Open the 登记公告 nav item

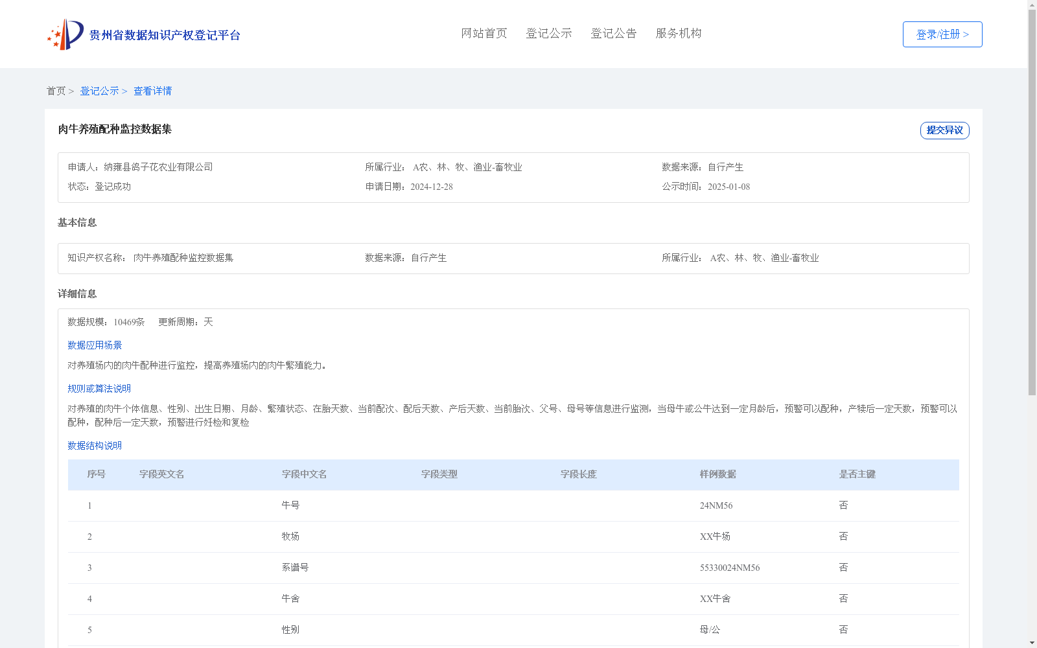614,34
